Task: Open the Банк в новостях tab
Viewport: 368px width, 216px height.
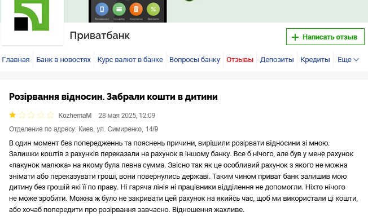Action: pyautogui.click(x=63, y=60)
